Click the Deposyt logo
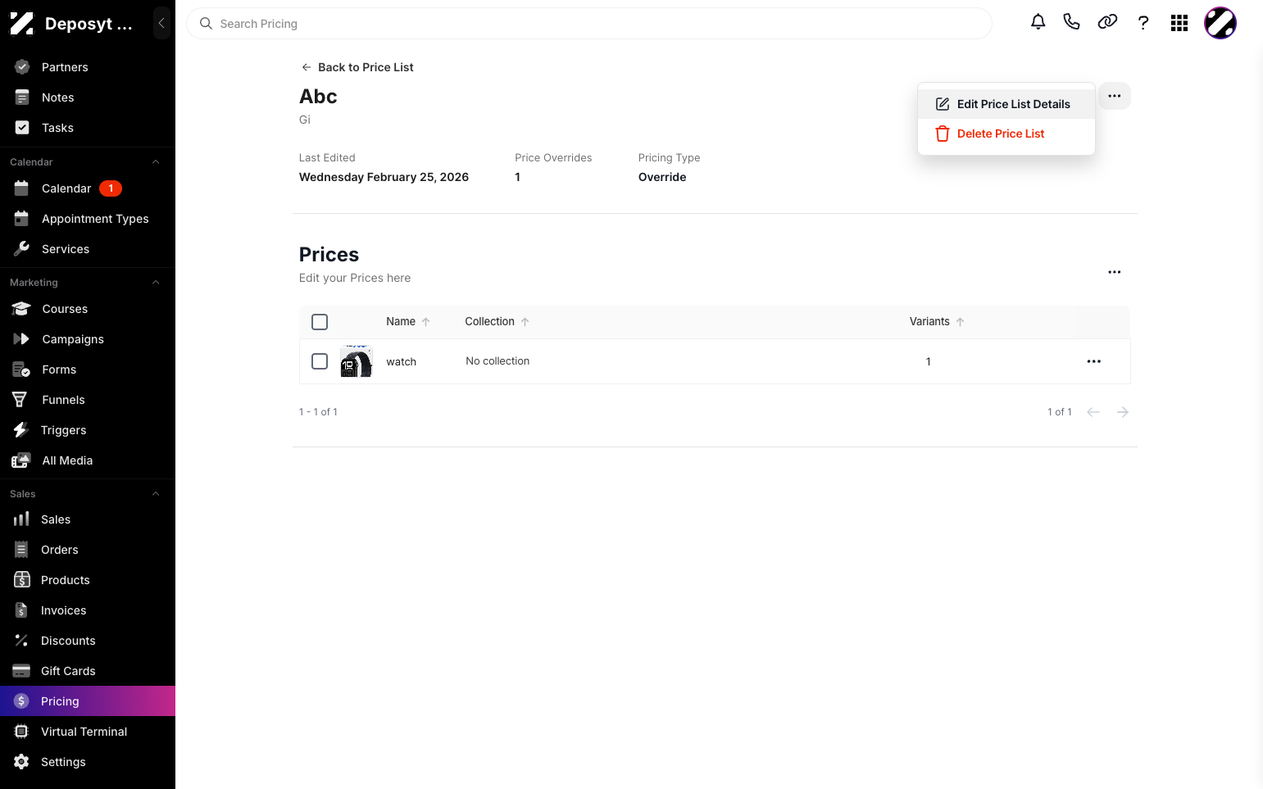Screen dimensions: 1263x789 point(21,24)
